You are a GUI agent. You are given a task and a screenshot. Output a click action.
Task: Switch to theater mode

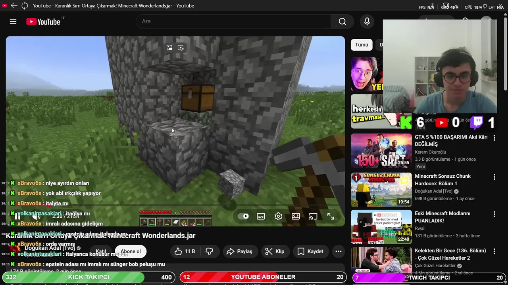pyautogui.click(x=296, y=216)
